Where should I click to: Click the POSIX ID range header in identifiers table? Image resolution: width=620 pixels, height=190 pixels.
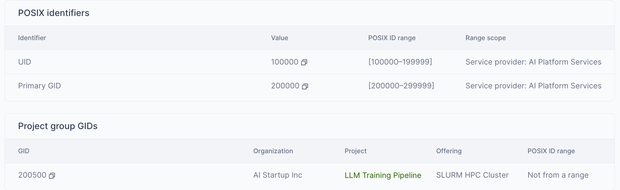[392, 38]
